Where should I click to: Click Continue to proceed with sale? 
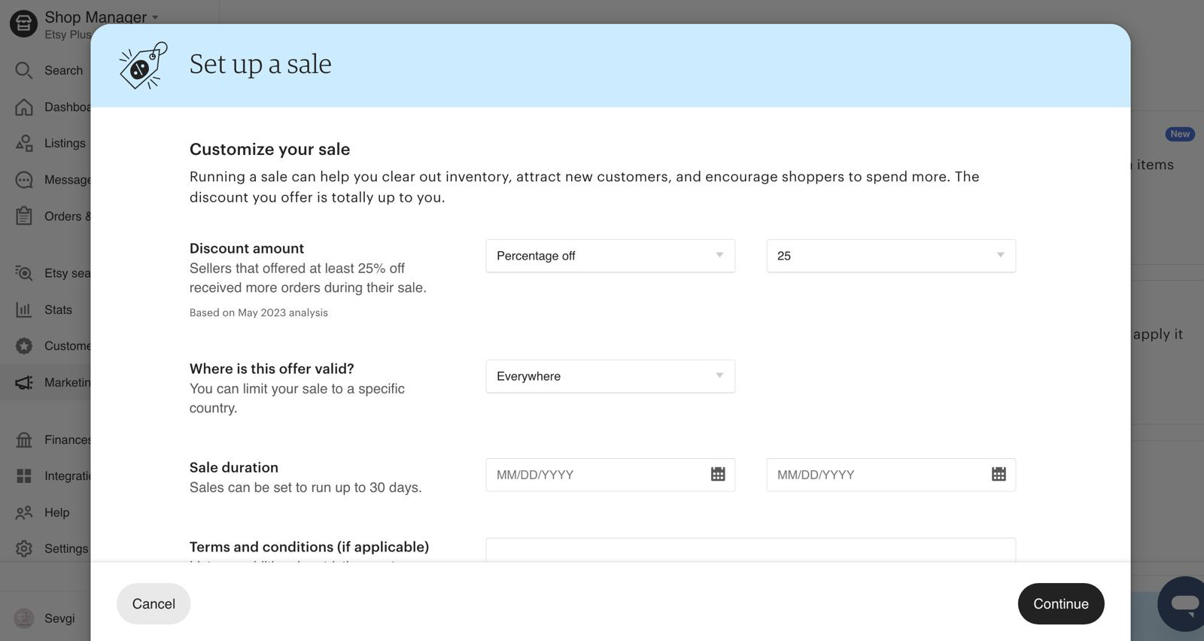point(1061,603)
